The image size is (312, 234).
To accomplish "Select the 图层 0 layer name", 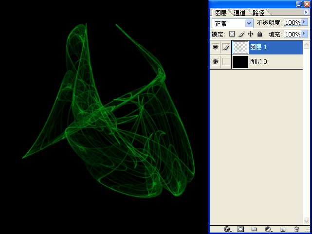I will pos(258,62).
